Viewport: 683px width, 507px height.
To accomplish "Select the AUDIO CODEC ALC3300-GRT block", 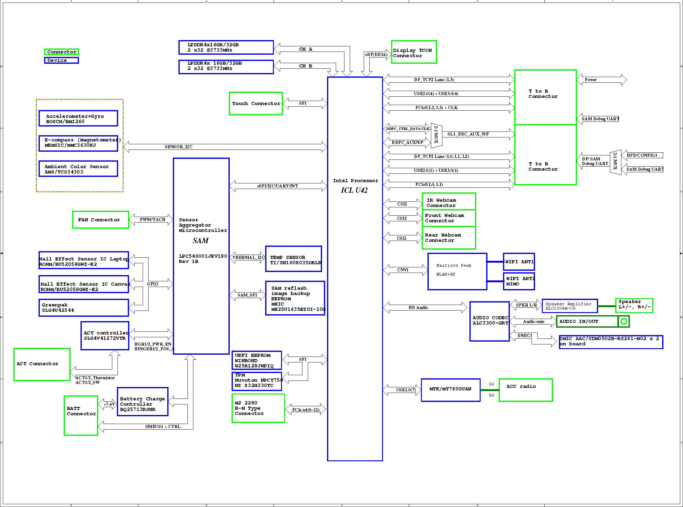I will [490, 321].
